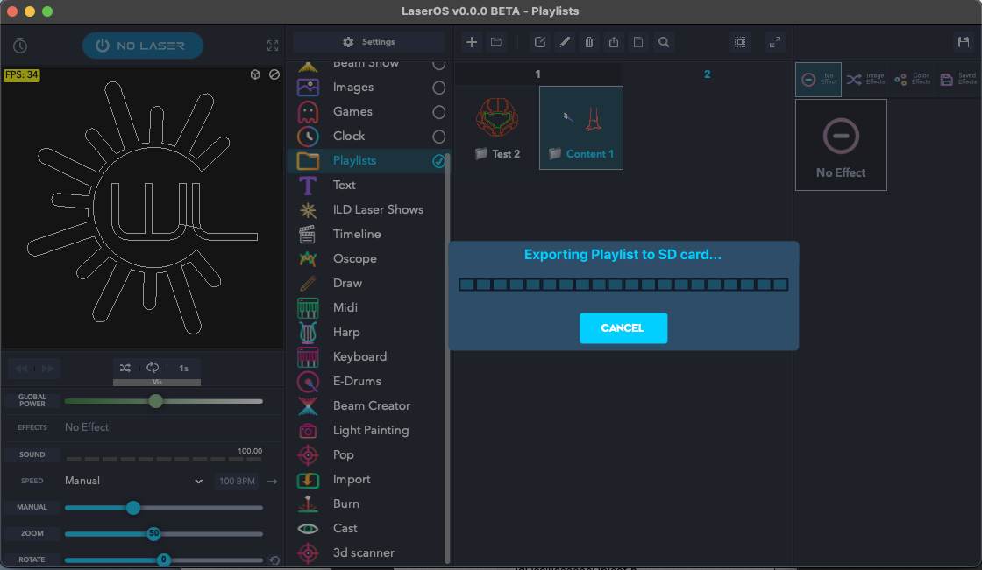Viewport: 982px width, 570px height.
Task: Click the stopwatch timer icon
Action: (x=20, y=45)
